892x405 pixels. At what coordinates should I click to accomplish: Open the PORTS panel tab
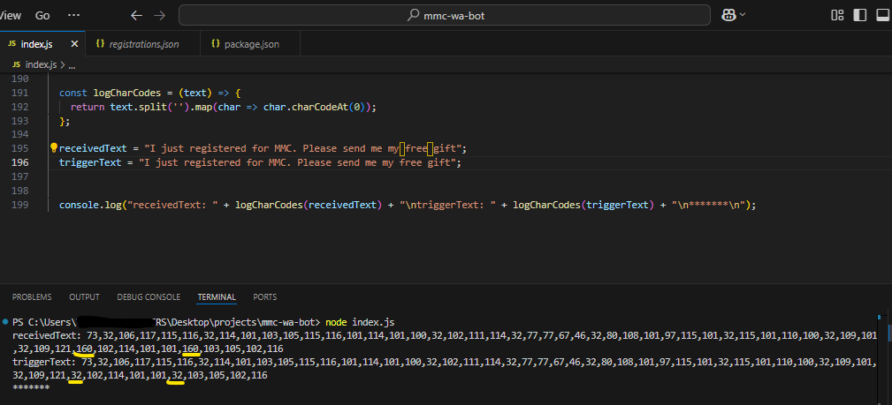pos(265,297)
